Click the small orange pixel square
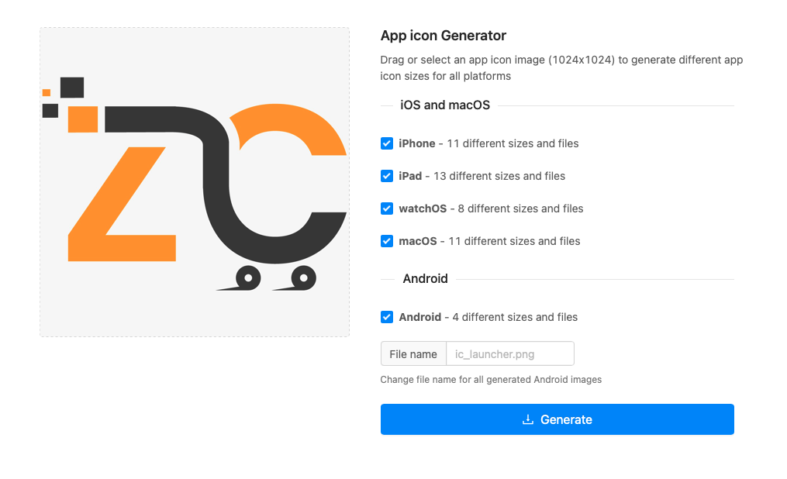Viewport: 787px width, 479px height. coord(47,92)
